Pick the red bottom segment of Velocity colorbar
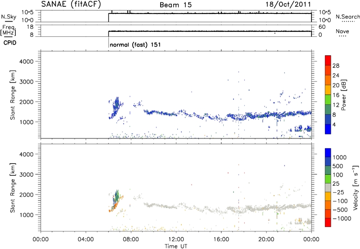The width and height of the screenshot is (360, 249). click(x=328, y=222)
